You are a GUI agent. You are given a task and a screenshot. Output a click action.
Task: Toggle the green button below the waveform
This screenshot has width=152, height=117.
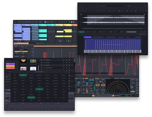pos(81,32)
